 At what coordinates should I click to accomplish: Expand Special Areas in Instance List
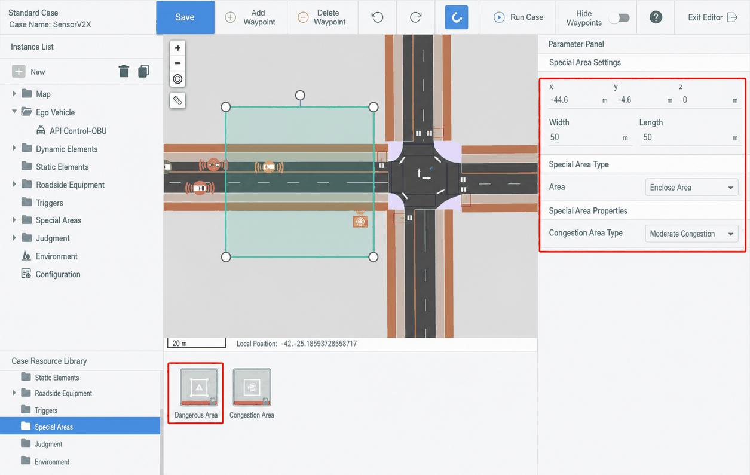tap(14, 220)
